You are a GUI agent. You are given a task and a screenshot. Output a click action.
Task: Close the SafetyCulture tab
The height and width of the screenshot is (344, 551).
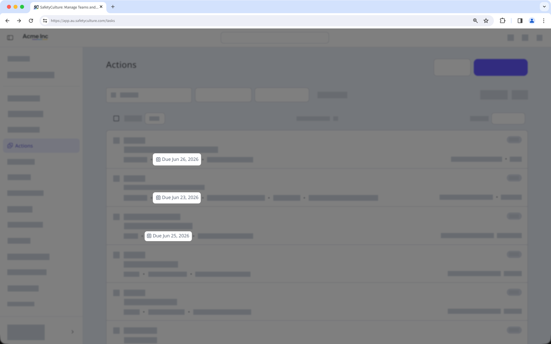coord(101,7)
